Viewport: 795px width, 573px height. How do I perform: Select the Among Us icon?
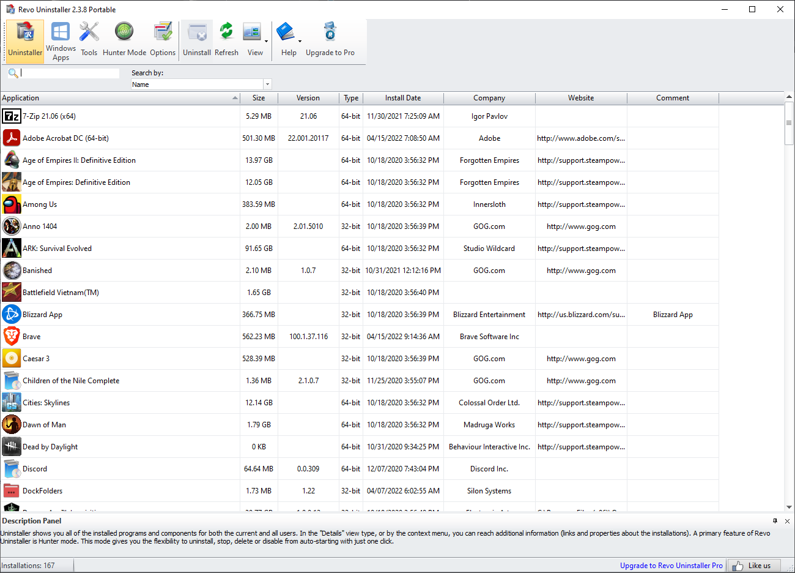[12, 204]
